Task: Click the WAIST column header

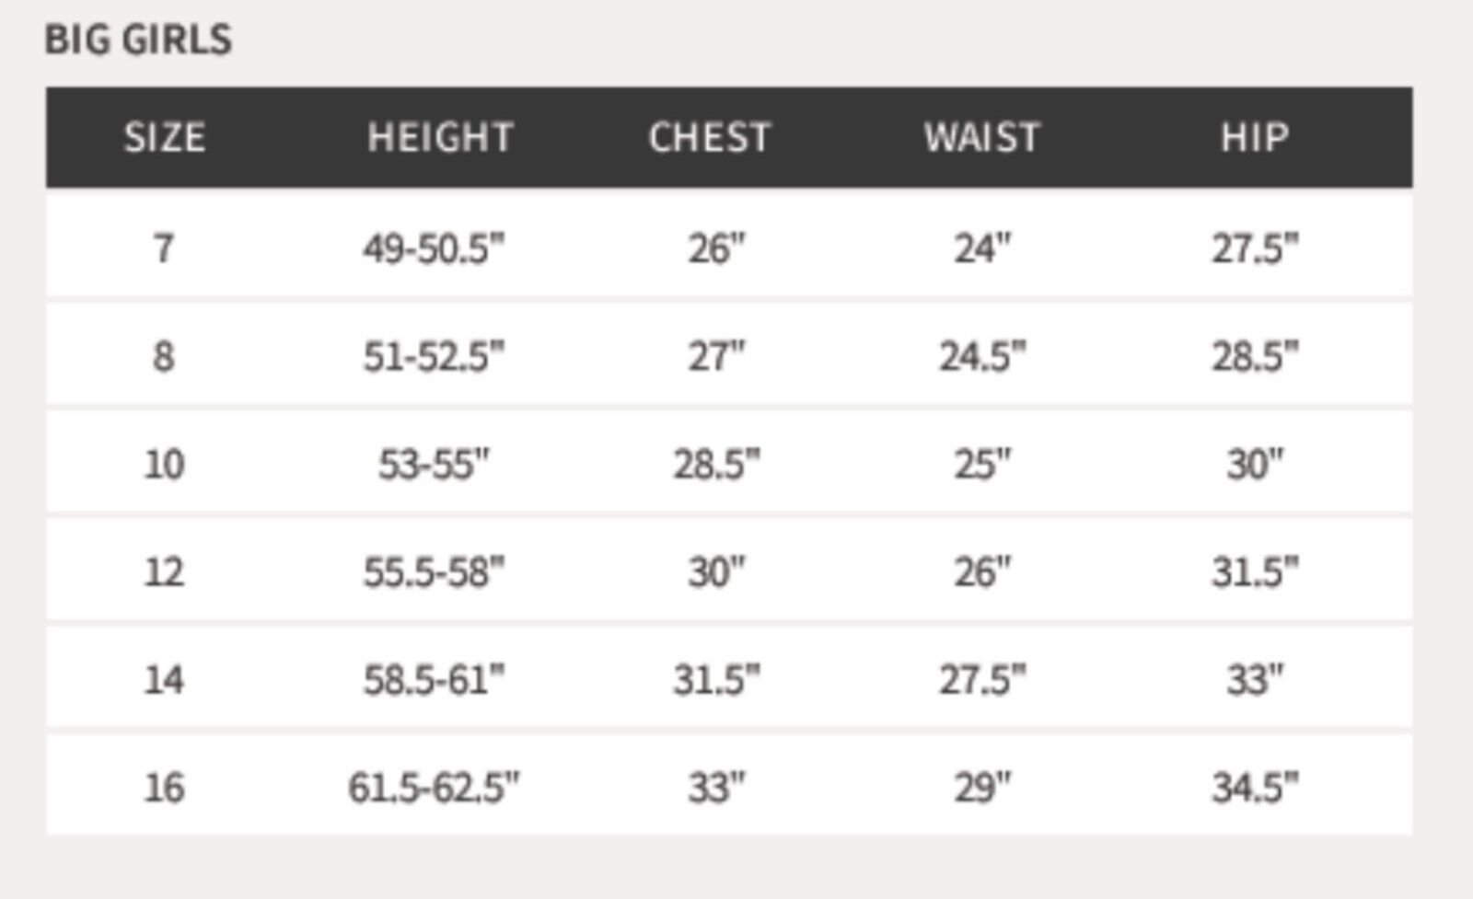Action: (982, 138)
